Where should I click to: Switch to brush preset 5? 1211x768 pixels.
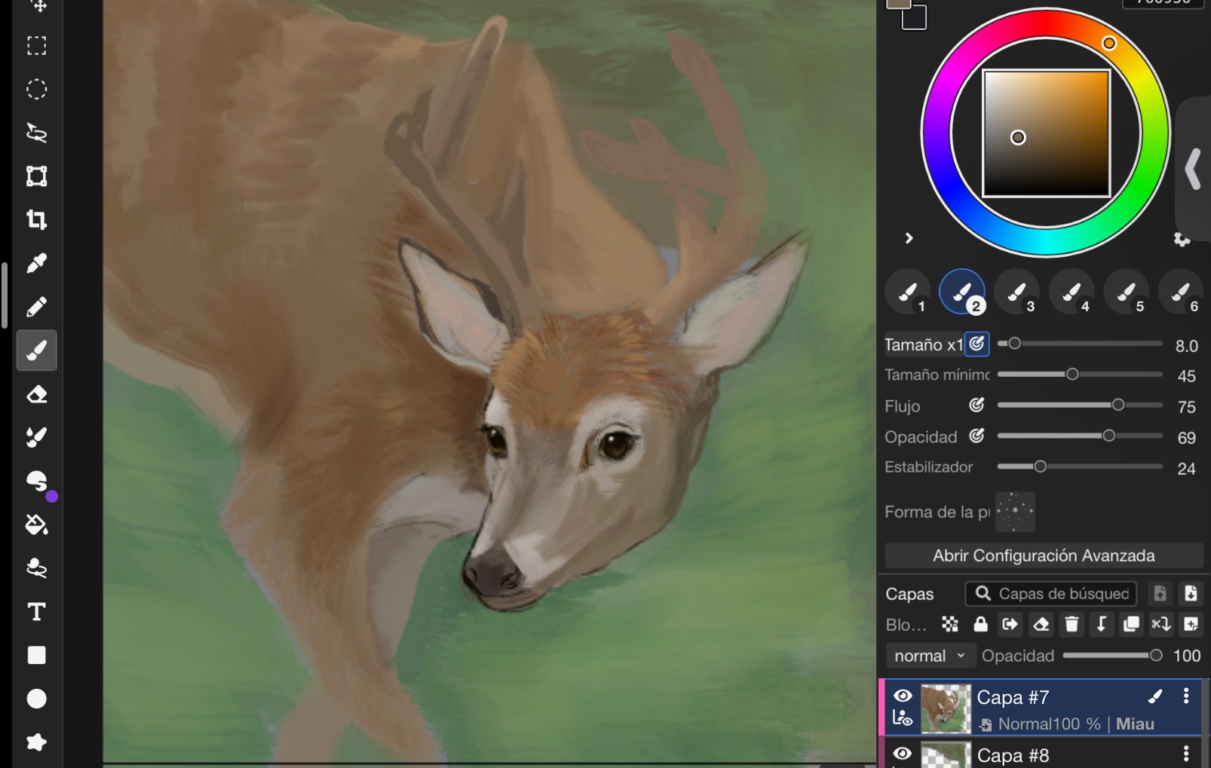click(1127, 292)
